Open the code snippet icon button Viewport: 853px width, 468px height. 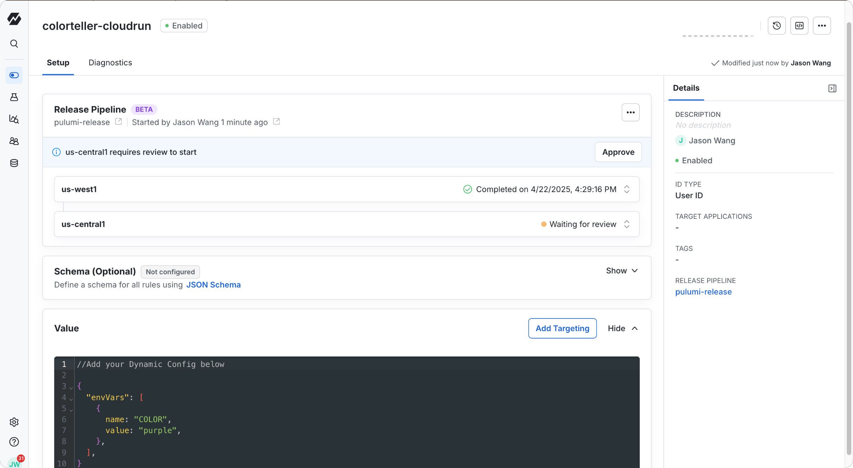click(x=799, y=26)
